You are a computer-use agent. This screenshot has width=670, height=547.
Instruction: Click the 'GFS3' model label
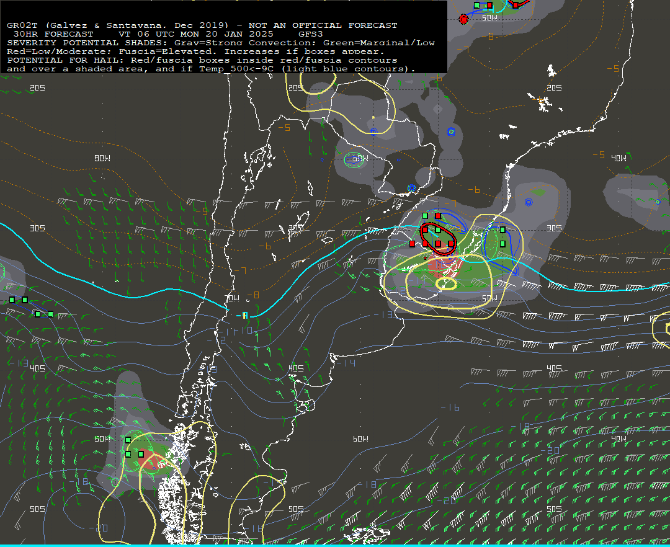[311, 34]
